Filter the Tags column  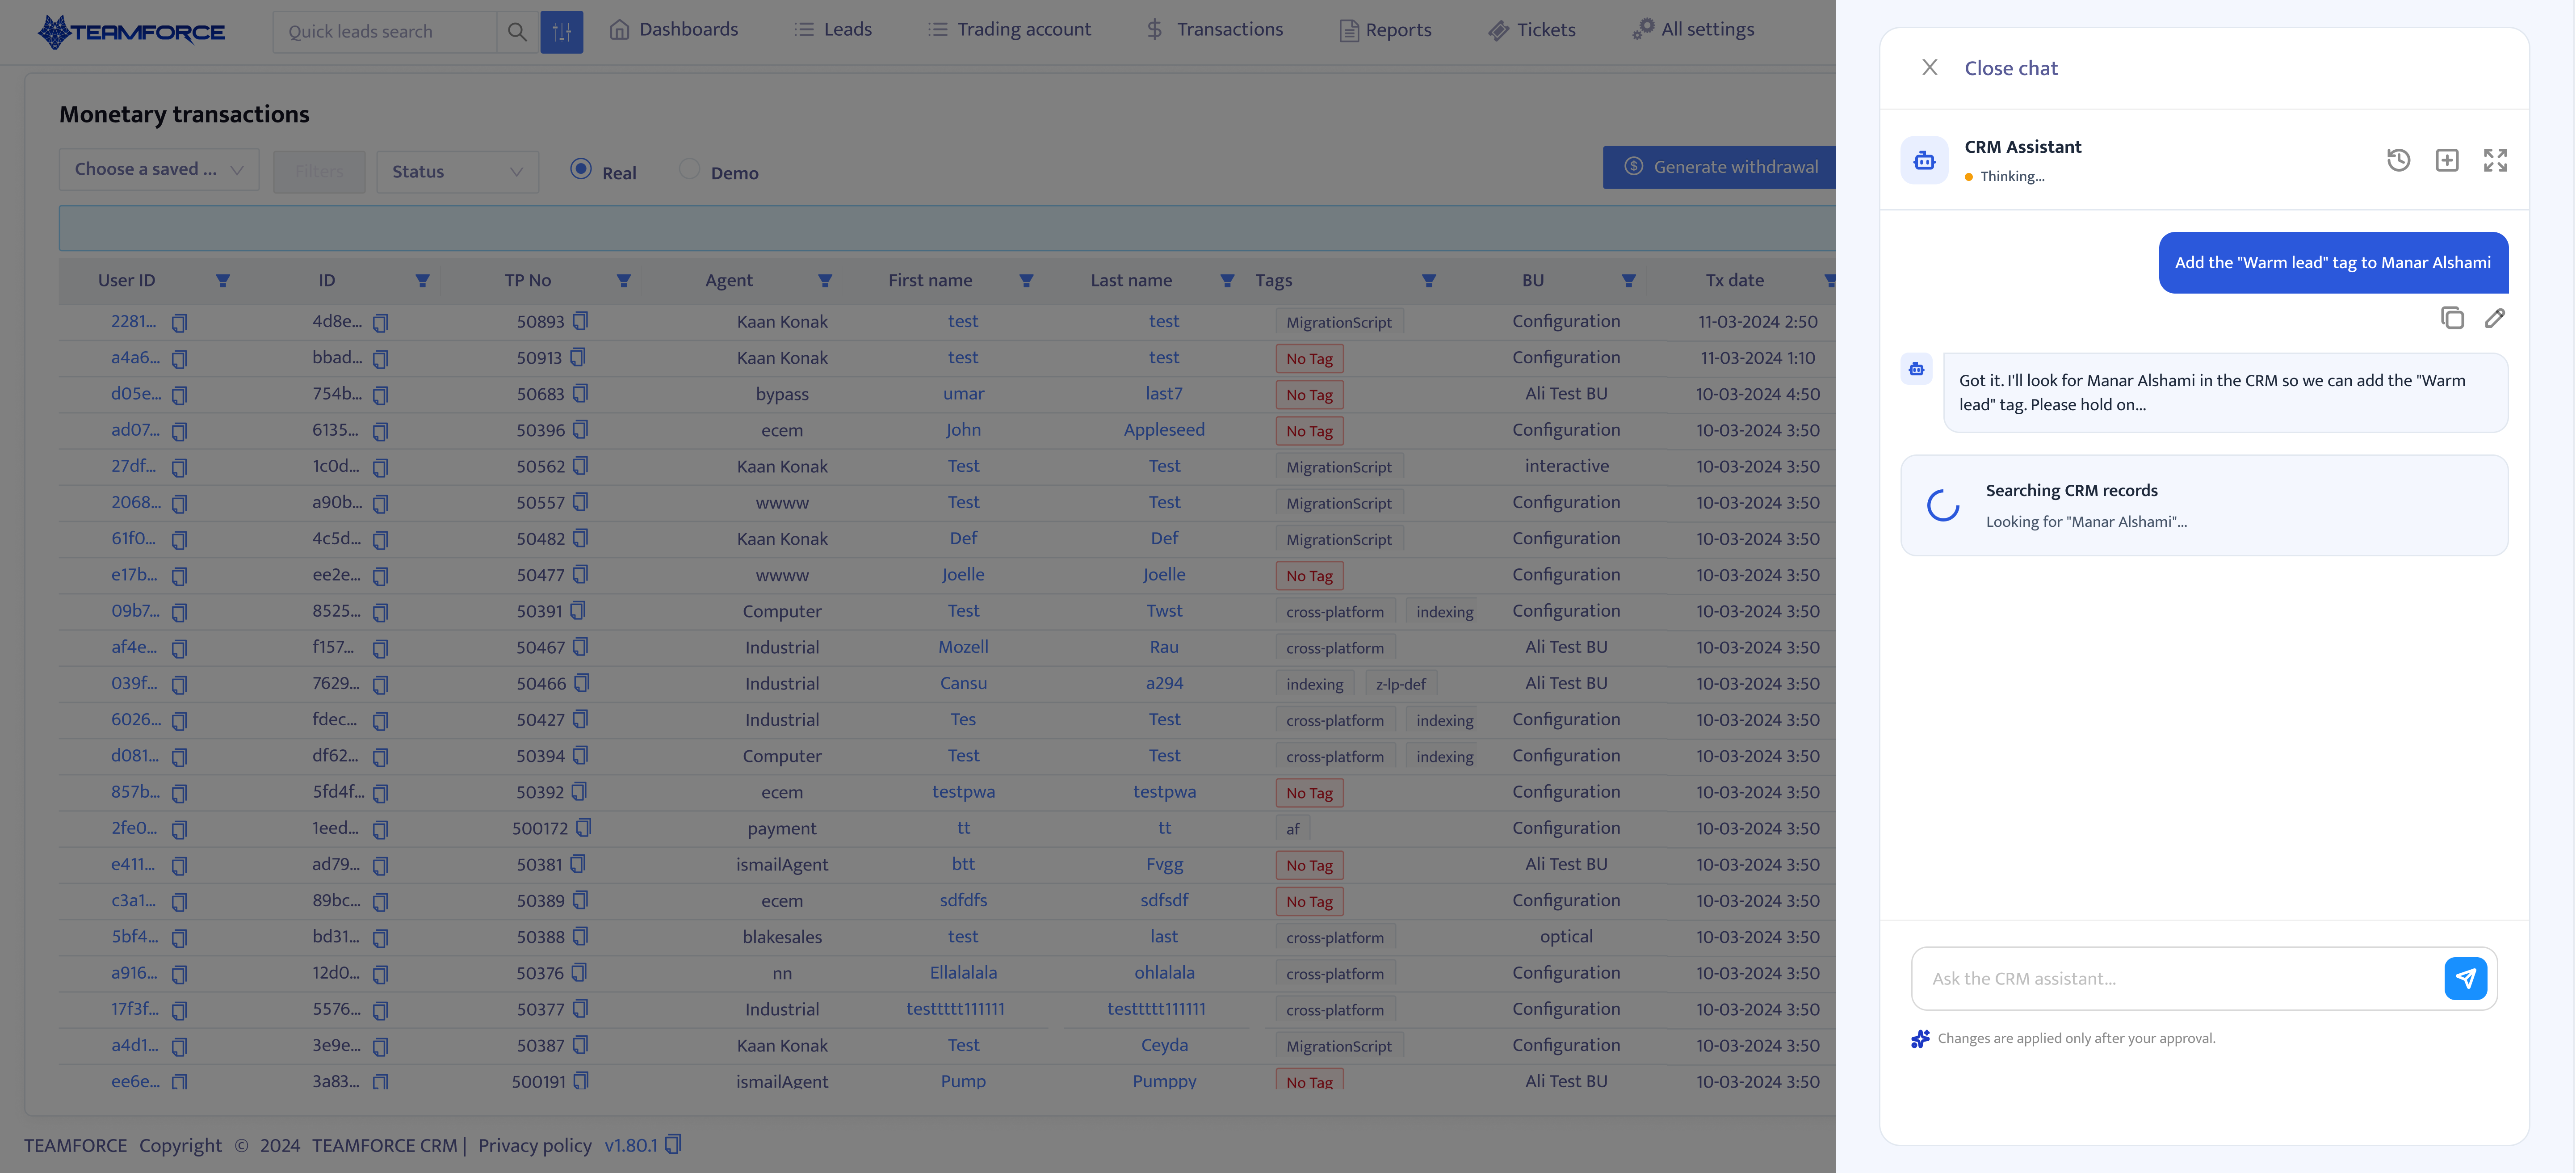tap(1429, 281)
